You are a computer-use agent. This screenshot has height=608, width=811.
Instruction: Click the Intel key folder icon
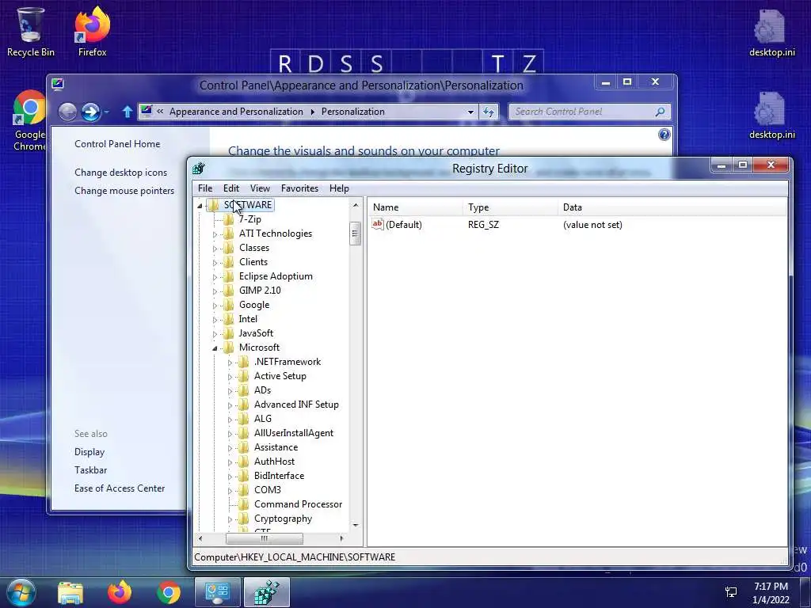tap(229, 319)
